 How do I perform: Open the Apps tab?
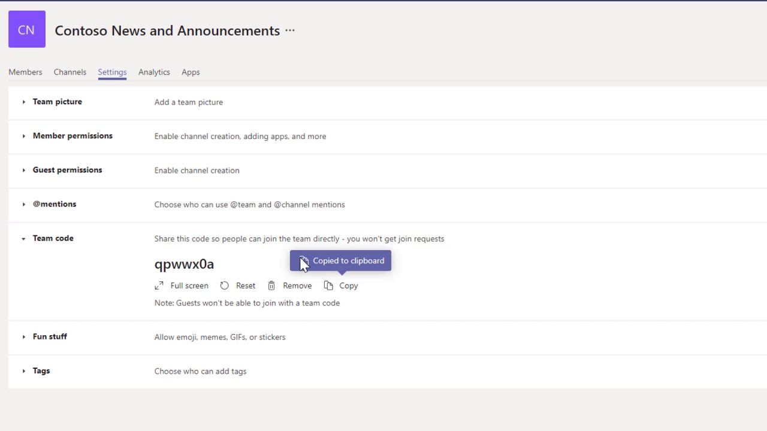point(191,72)
